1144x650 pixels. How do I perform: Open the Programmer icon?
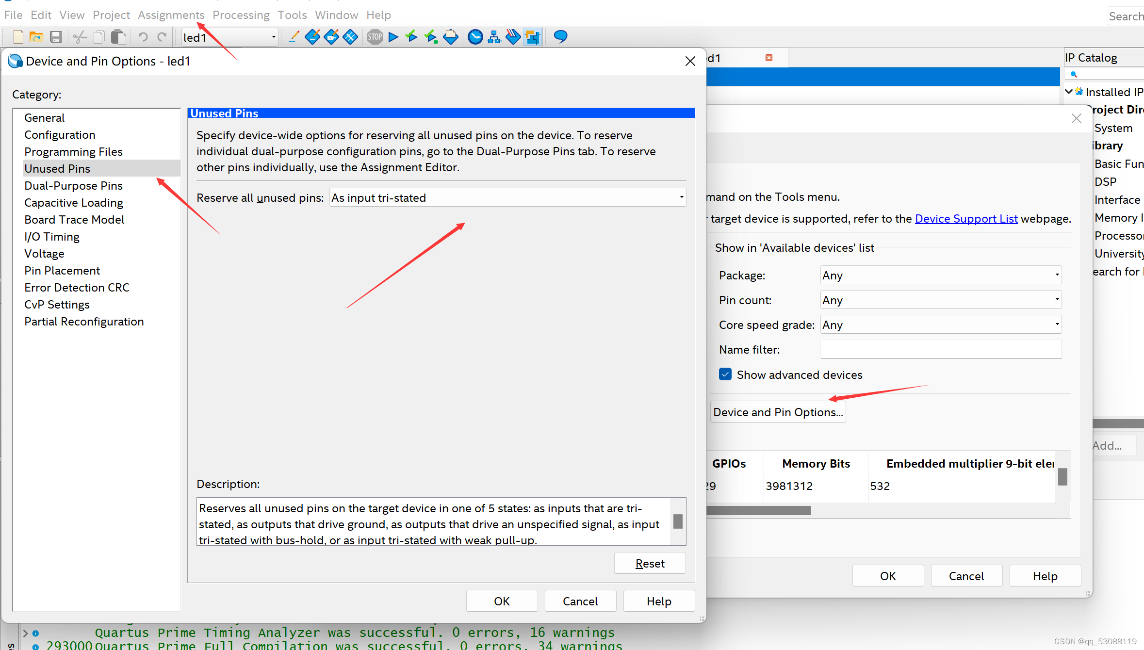point(513,37)
